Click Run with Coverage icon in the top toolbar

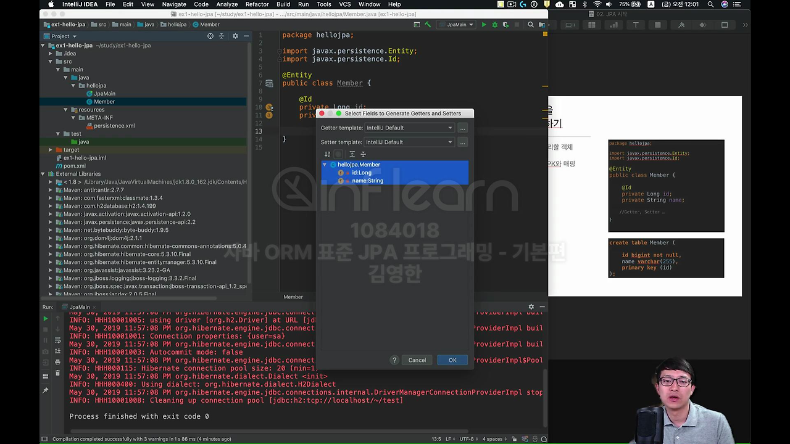[505, 25]
